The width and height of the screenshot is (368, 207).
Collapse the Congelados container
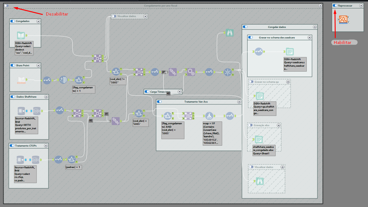click(x=38, y=21)
